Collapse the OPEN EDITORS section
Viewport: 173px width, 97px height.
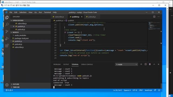click(x=31, y=20)
